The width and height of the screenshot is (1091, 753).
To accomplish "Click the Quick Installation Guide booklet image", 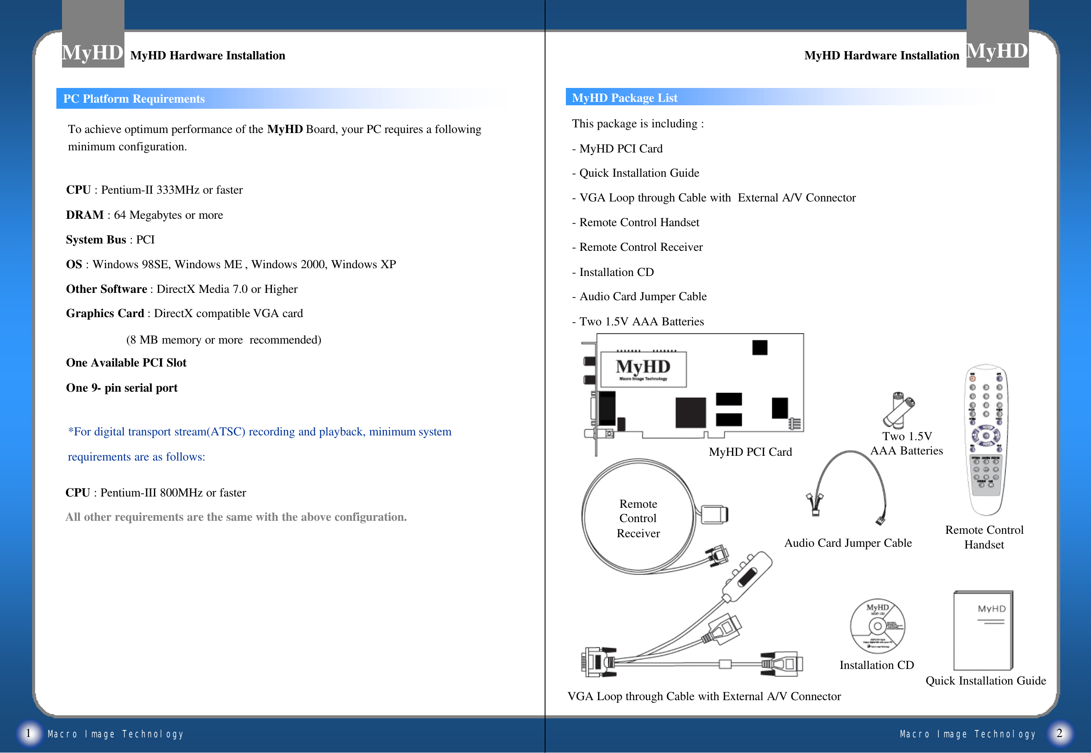I will pyautogui.click(x=983, y=631).
